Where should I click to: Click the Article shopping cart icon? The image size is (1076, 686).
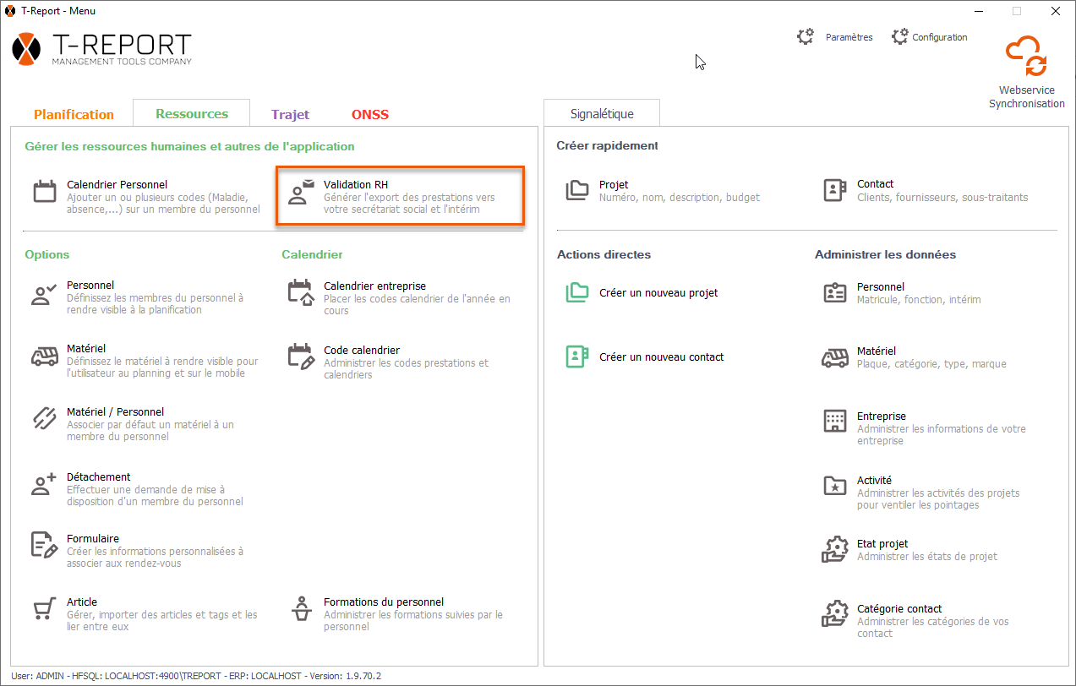[45, 609]
